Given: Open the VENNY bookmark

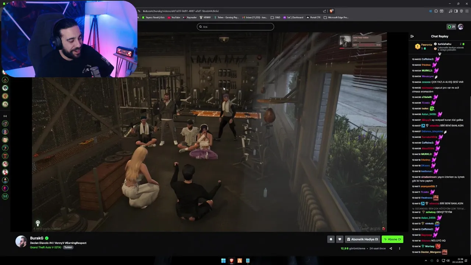Looking at the screenshot, I should click(205, 17).
